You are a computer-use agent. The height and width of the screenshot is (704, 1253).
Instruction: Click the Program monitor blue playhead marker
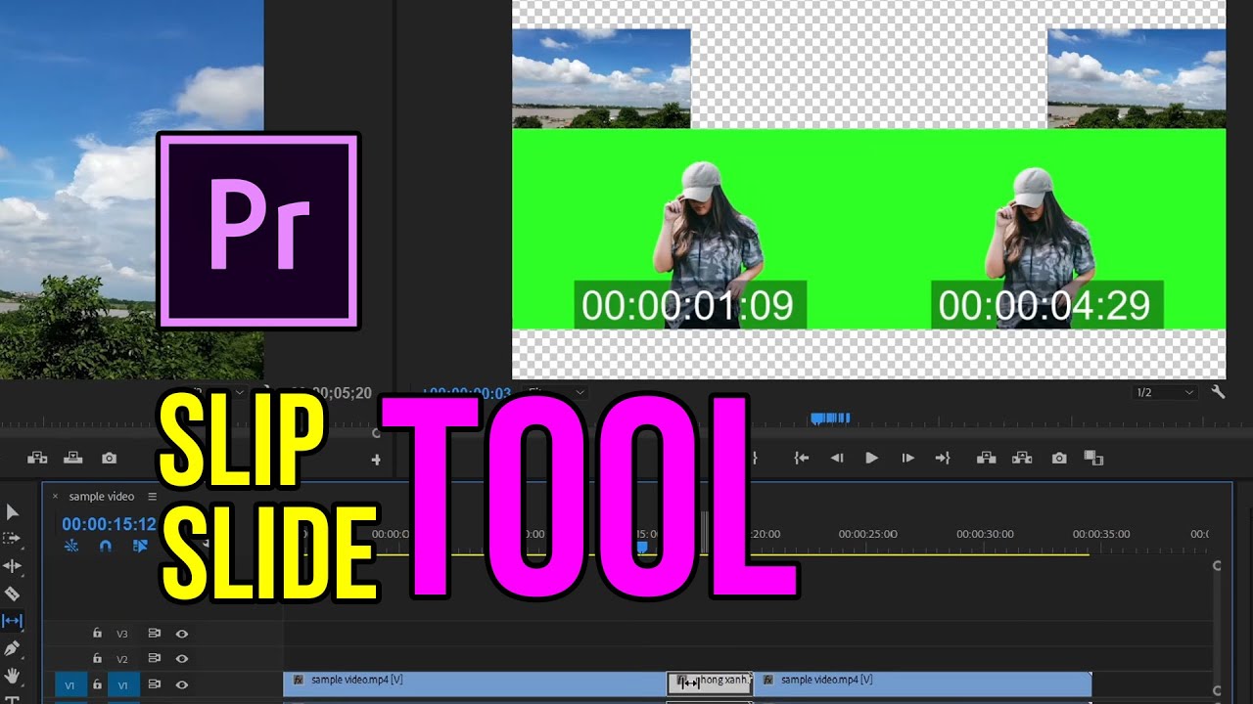click(830, 418)
